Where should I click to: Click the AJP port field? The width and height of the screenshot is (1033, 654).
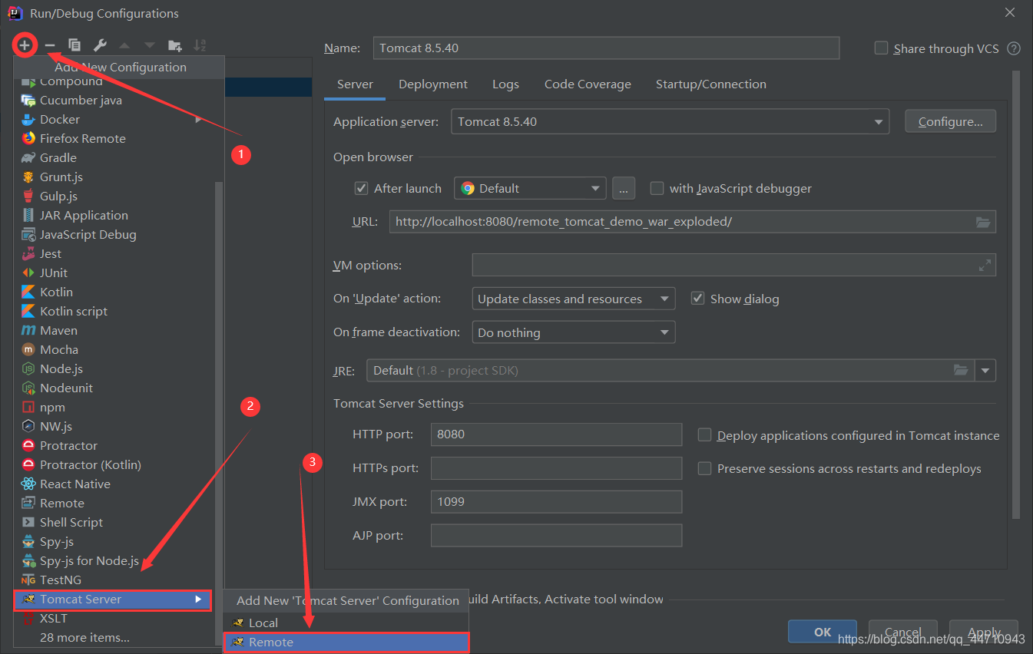(556, 535)
